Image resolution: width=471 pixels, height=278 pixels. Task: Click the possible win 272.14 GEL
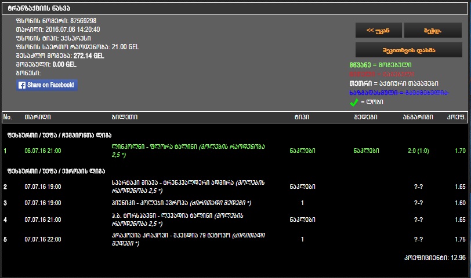coord(89,56)
